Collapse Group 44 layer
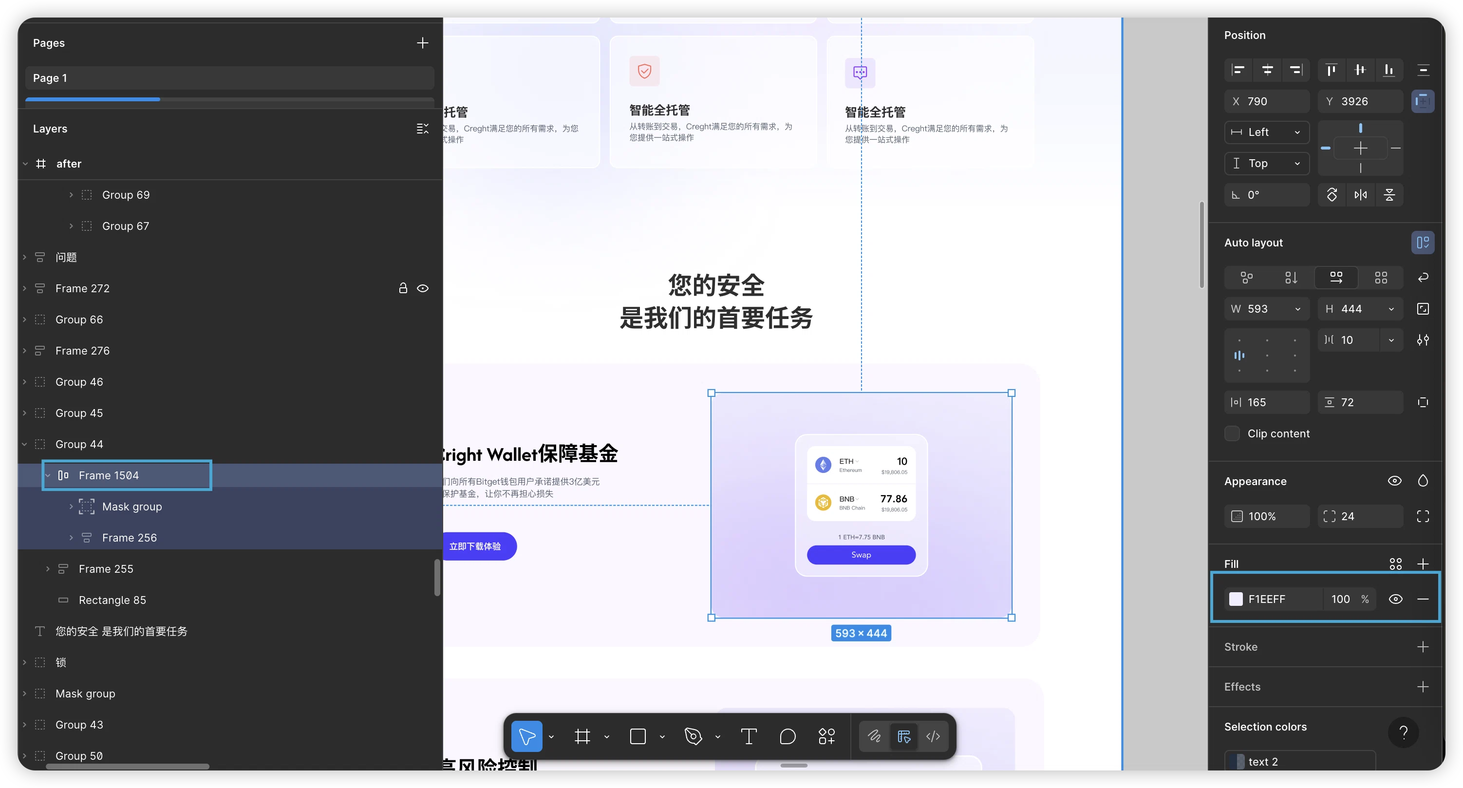1463x788 pixels. click(x=24, y=444)
